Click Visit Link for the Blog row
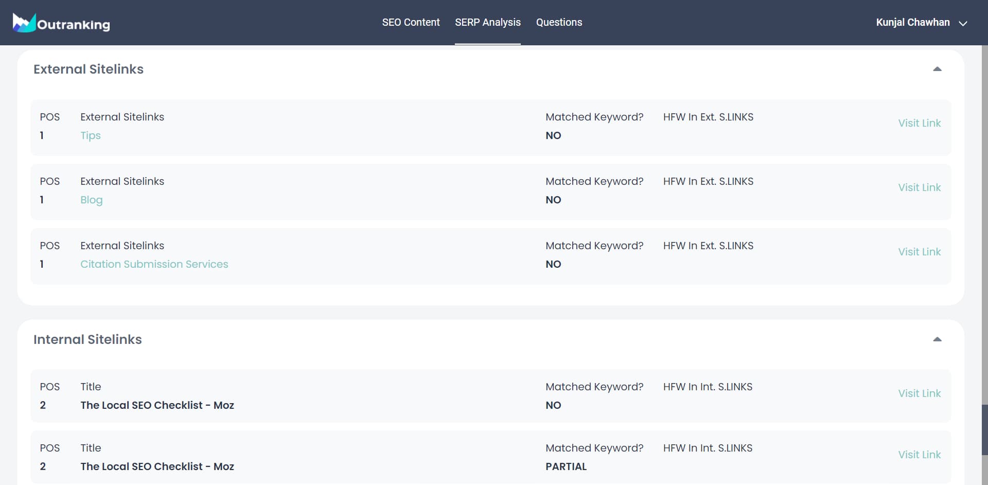Viewport: 988px width, 485px height. tap(919, 187)
